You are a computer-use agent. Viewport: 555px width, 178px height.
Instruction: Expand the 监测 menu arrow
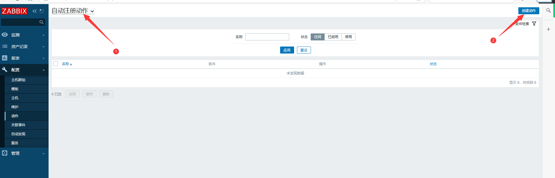click(x=44, y=35)
